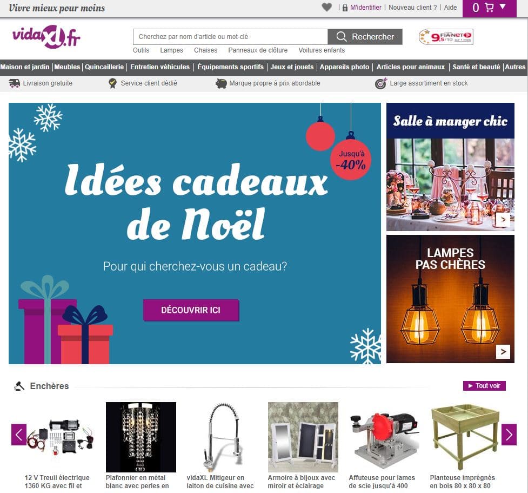Click the auction gavel icon

point(19,386)
